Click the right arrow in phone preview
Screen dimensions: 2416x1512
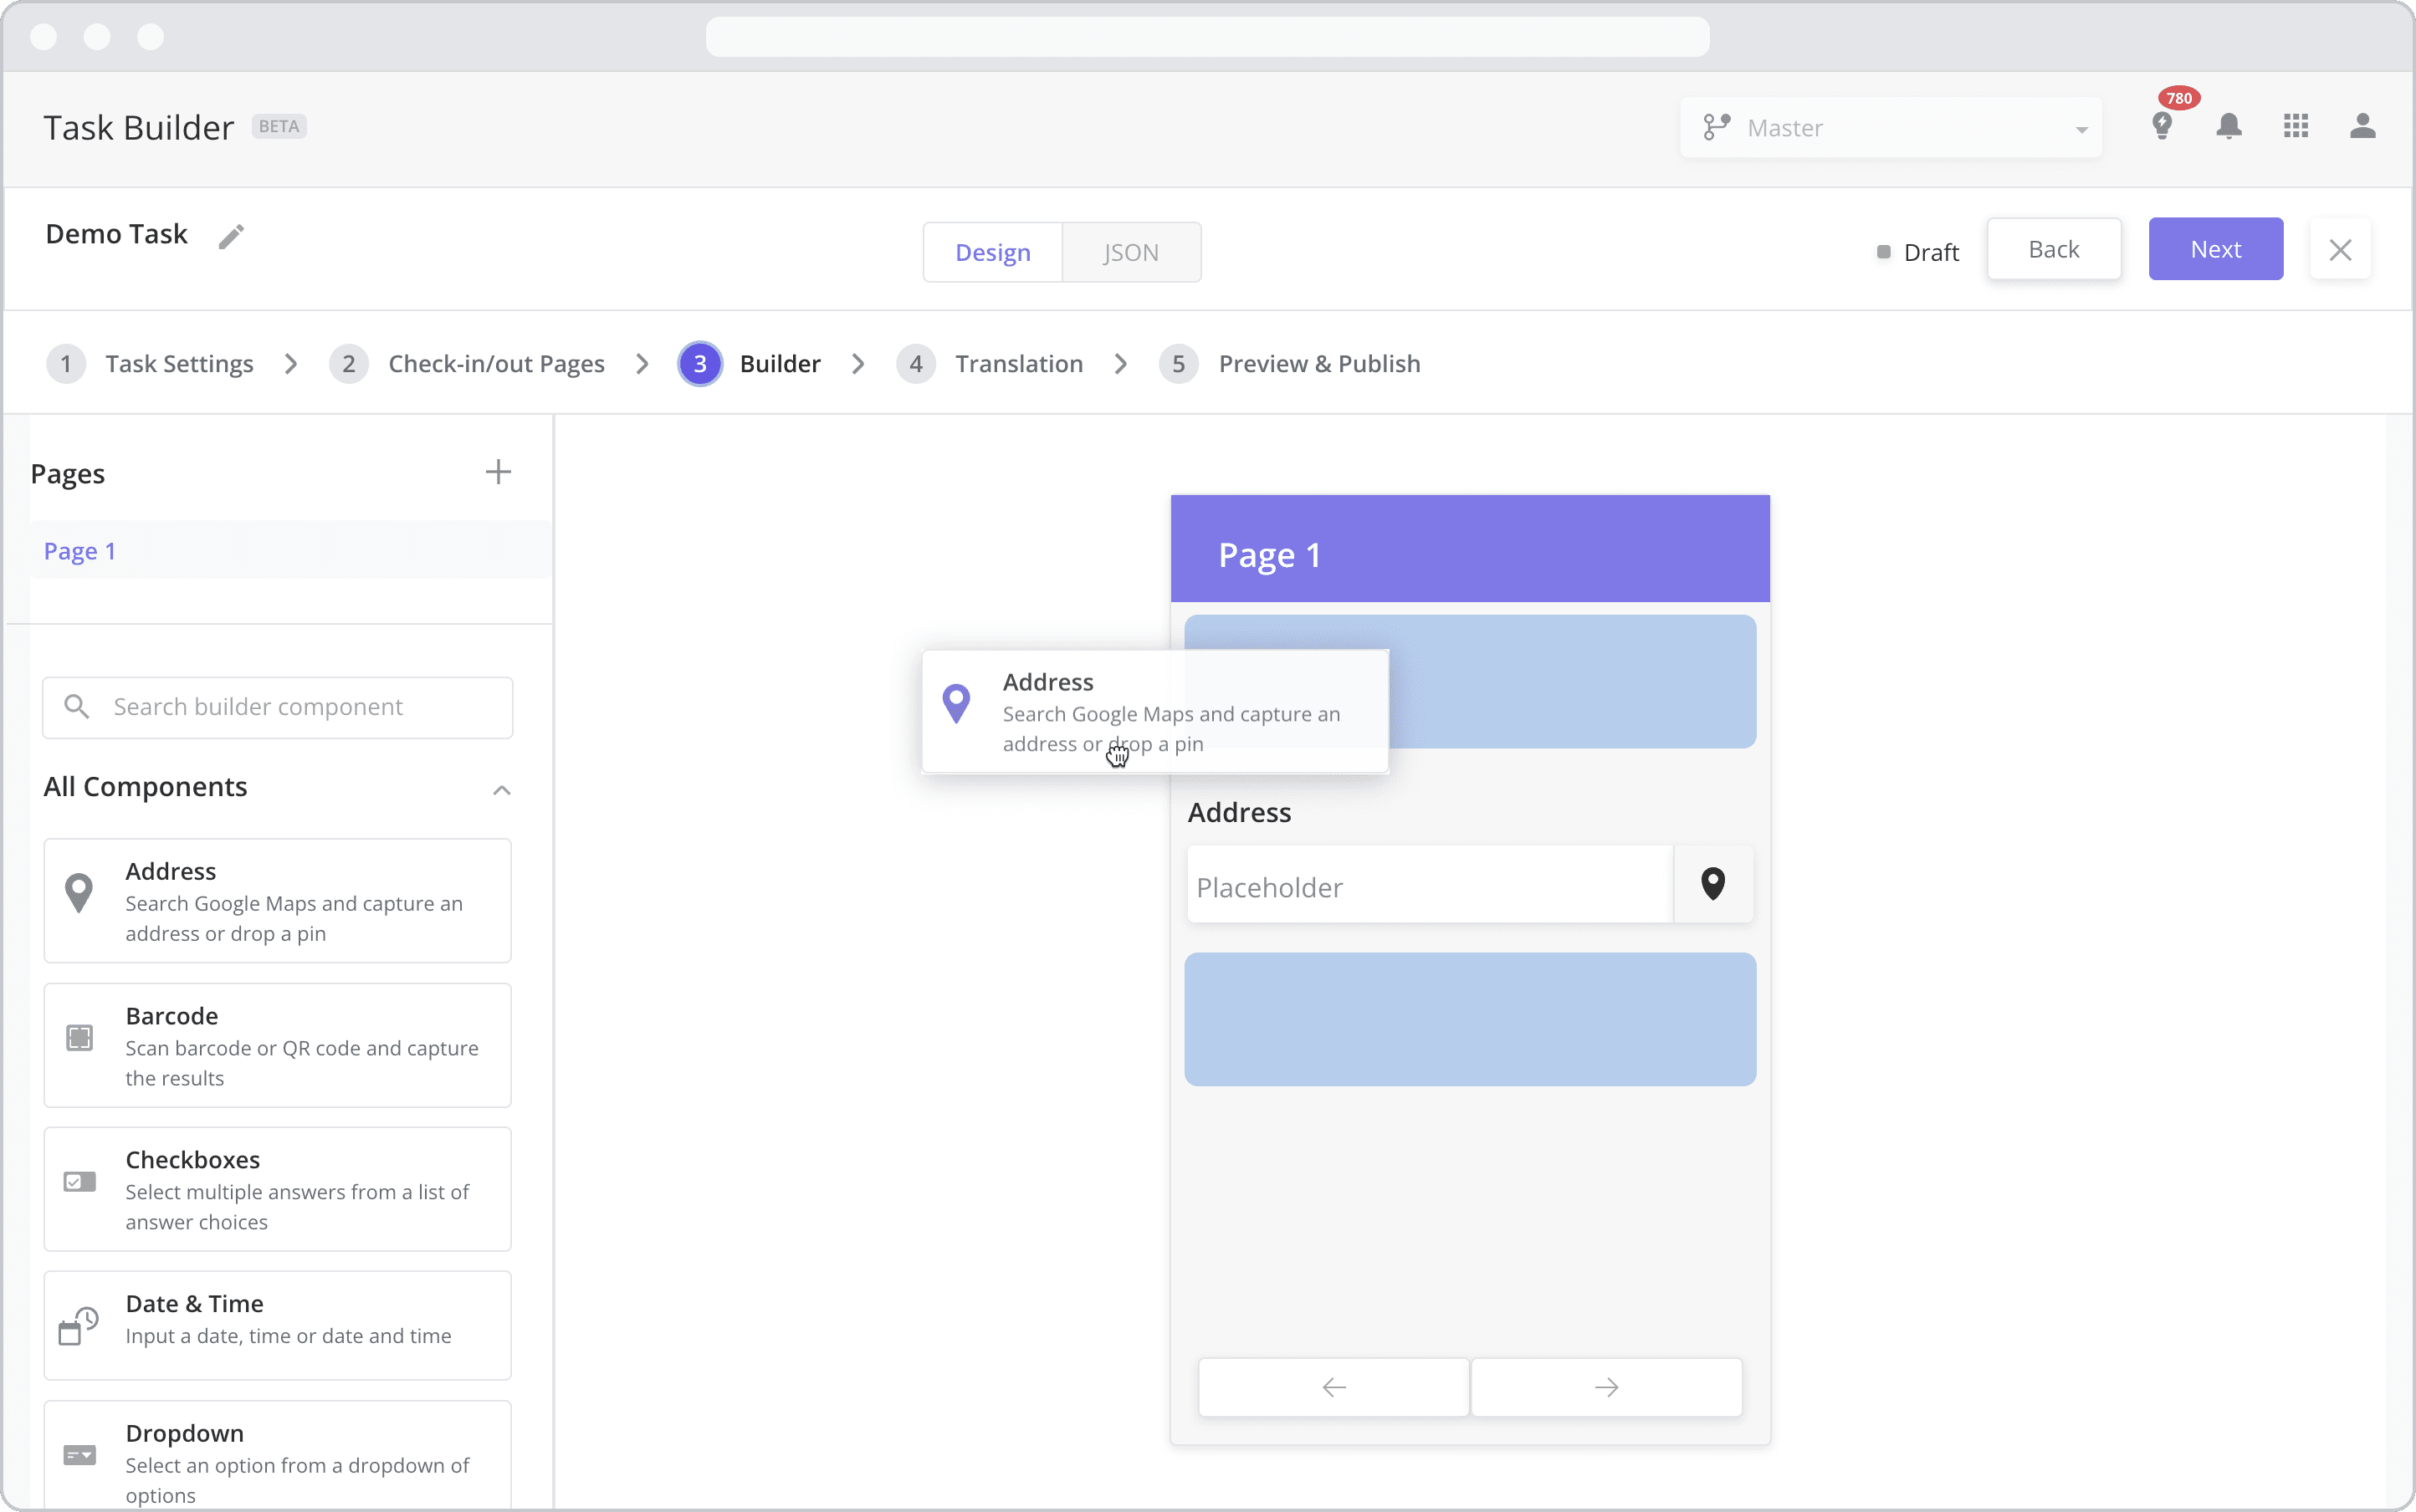[1607, 1388]
